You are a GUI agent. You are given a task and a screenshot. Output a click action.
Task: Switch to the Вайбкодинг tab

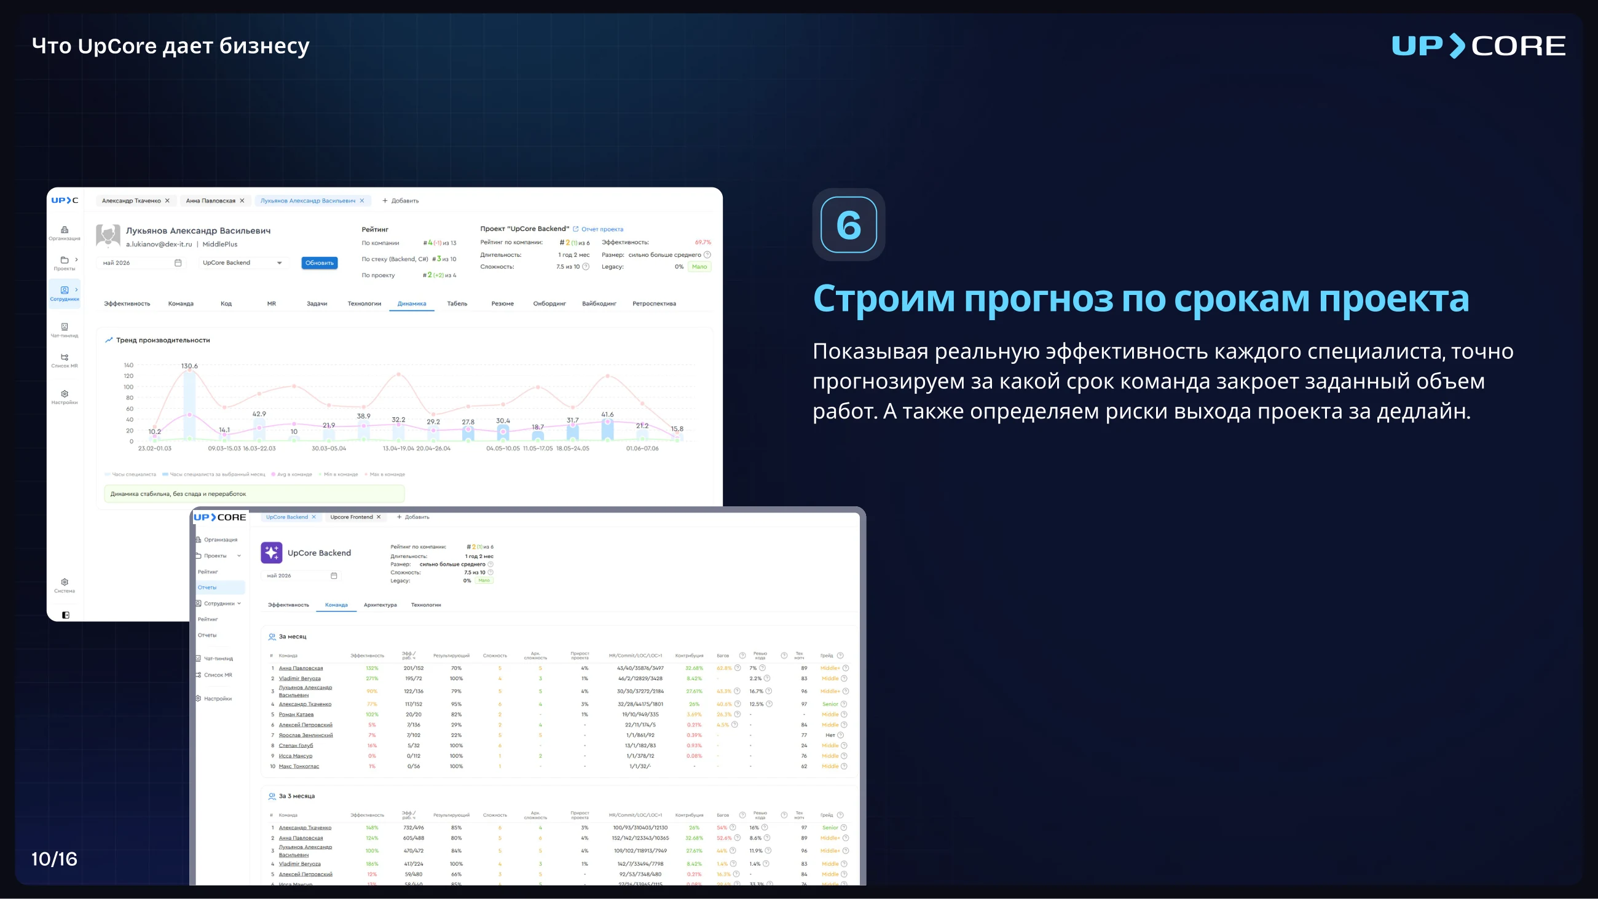click(599, 304)
